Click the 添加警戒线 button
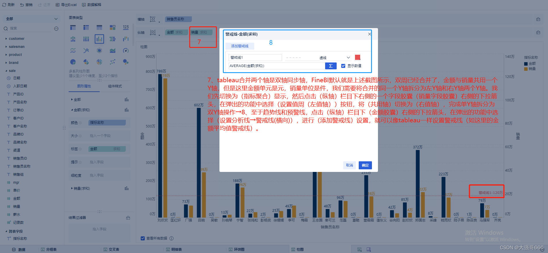This screenshot has height=253, width=548. 240,46
